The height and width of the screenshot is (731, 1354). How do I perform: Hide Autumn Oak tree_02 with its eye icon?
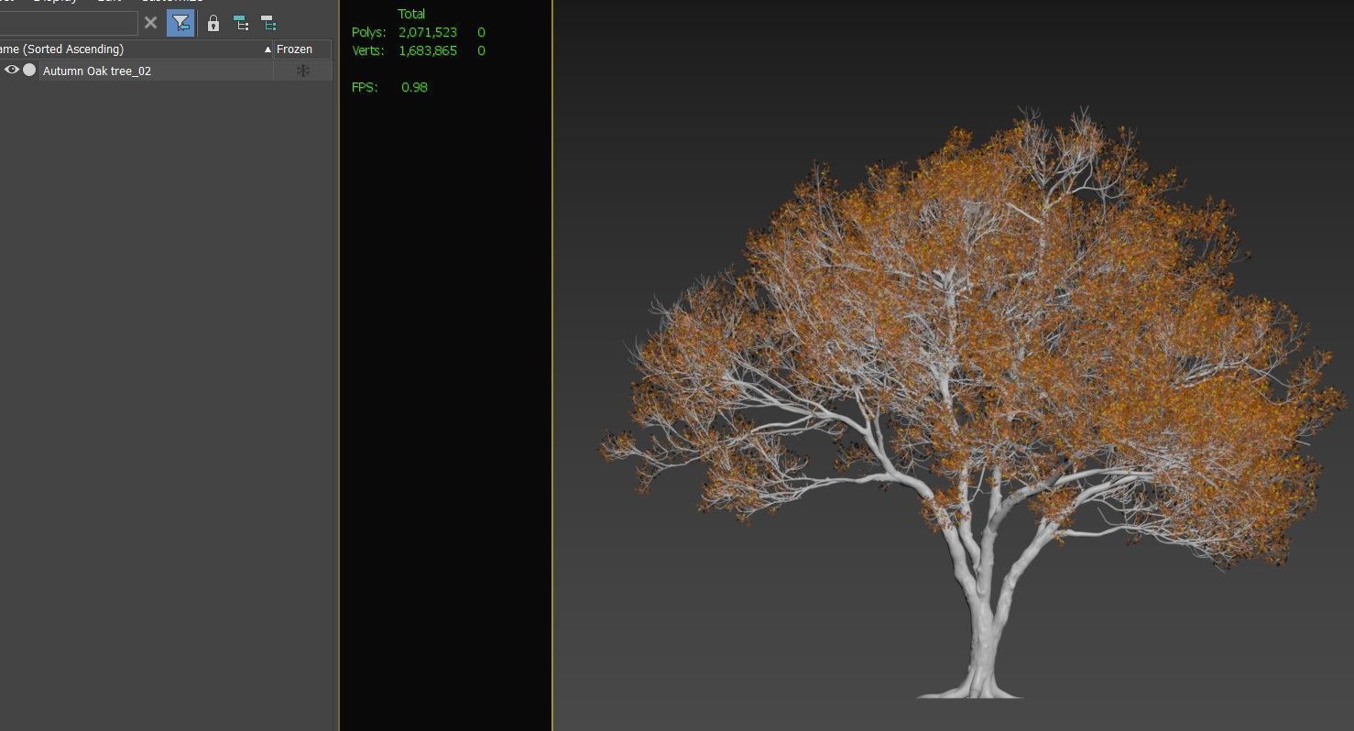click(12, 70)
